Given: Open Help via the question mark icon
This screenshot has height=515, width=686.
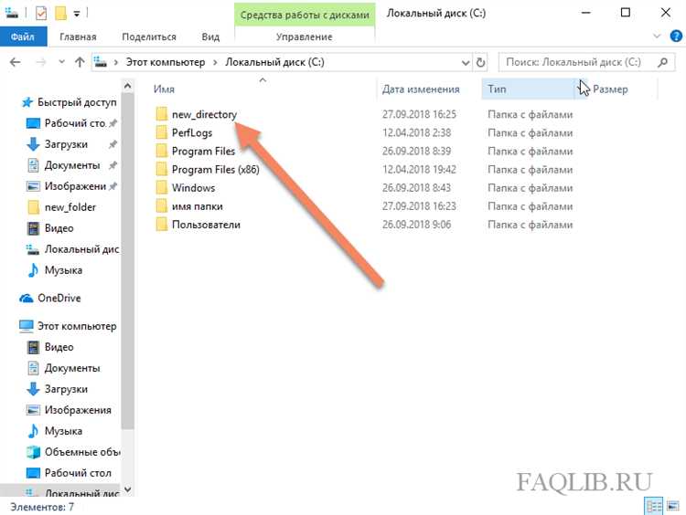Looking at the screenshot, I should (x=676, y=36).
